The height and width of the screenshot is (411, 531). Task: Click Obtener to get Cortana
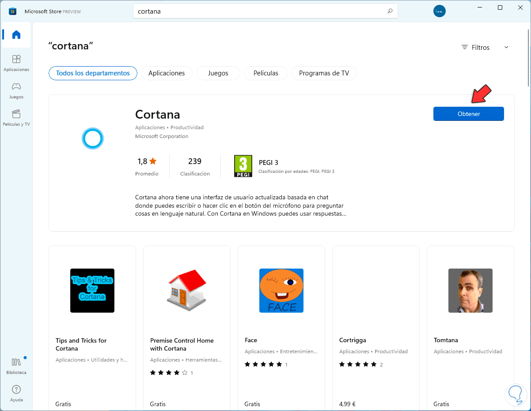tap(469, 114)
